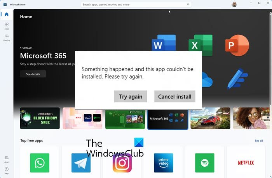Open the Netflix app tile

click(x=246, y=162)
